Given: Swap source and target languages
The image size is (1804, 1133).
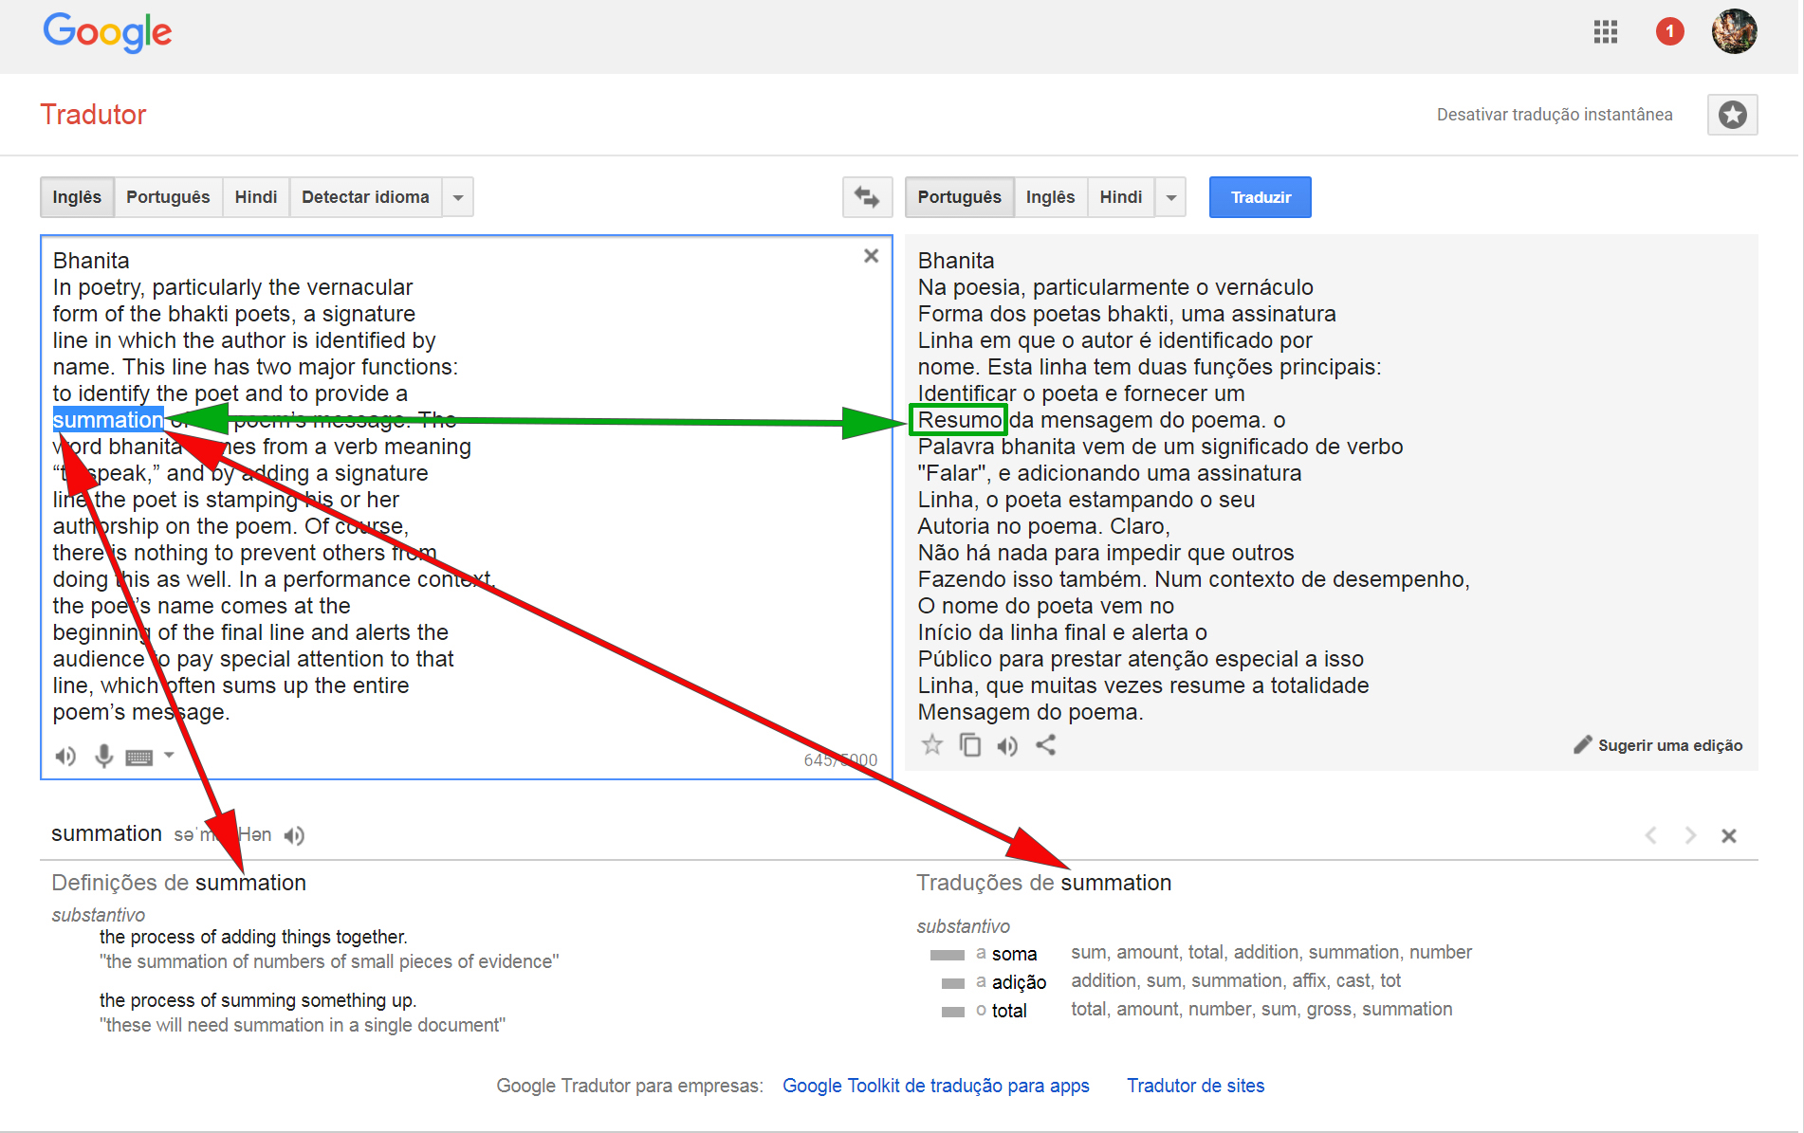Looking at the screenshot, I should (867, 197).
